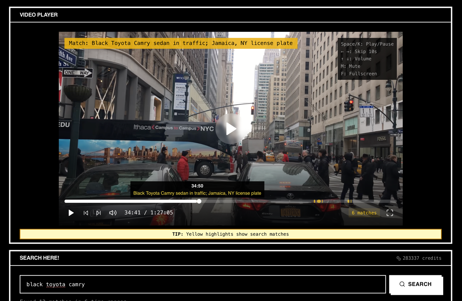Viewport: 462px width, 301px height.
Task: Click the '283337 credits' balance text
Action: click(x=422, y=258)
